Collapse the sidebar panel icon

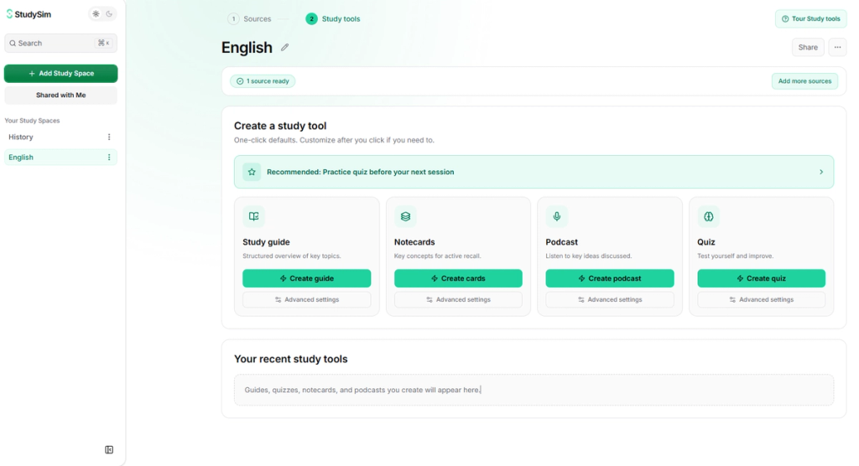click(109, 449)
